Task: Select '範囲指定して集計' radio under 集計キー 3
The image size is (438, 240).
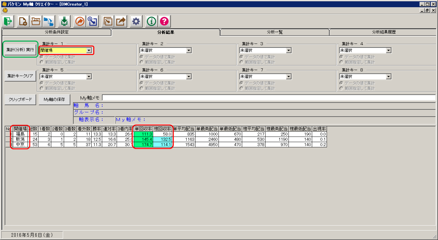Action: [242, 62]
